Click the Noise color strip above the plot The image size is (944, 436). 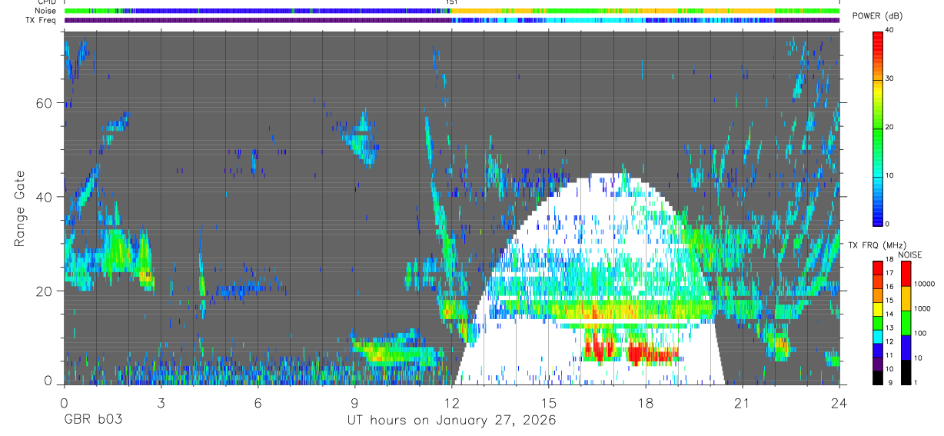[452, 11]
